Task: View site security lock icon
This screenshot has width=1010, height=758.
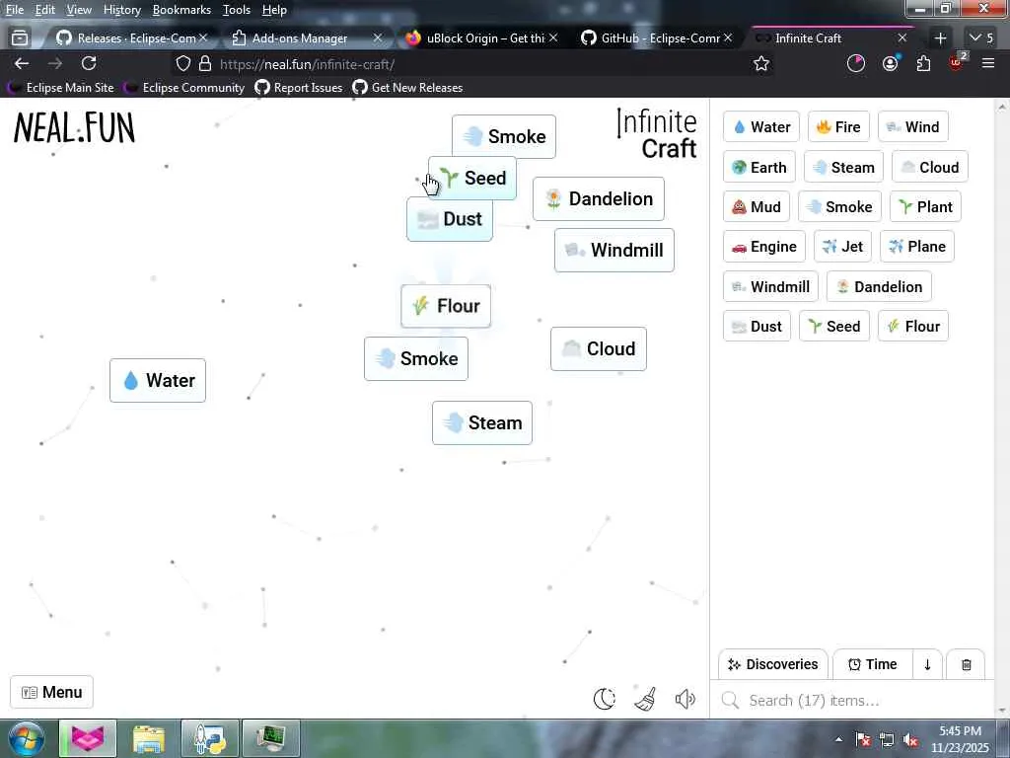Action: click(205, 63)
